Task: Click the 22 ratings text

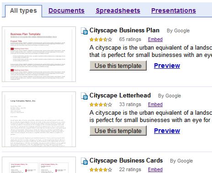Action: tap(130, 170)
